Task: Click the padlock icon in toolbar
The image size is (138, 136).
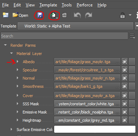Action: 123,15
